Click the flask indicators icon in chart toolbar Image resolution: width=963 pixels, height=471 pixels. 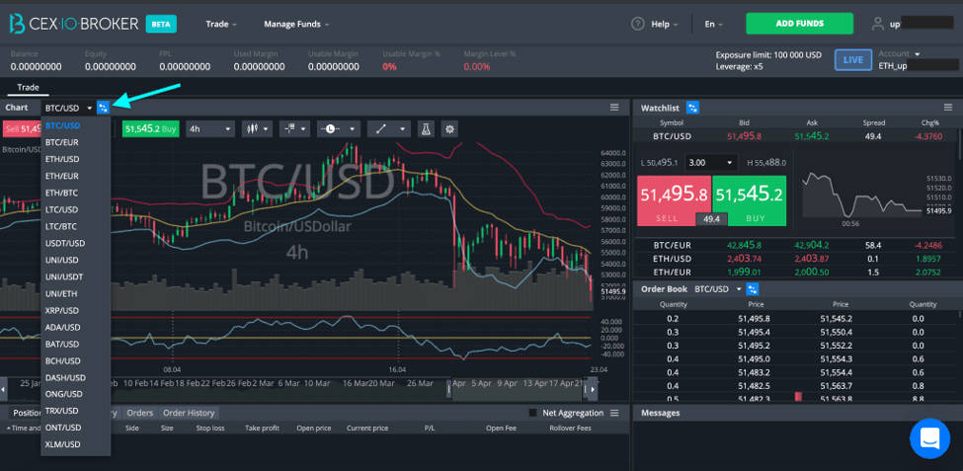coord(427,129)
